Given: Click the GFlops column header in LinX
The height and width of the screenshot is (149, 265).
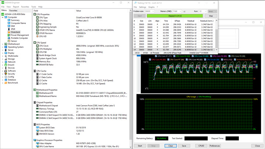Looking at the screenshot, I should (177, 21).
